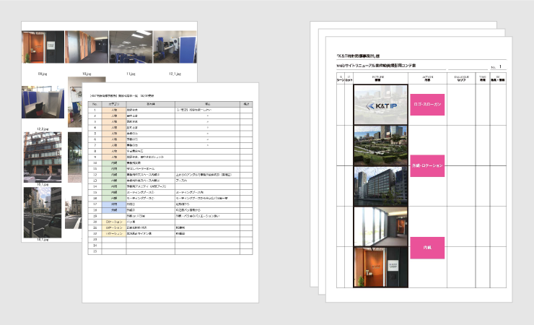The image size is (534, 325).
Task: Click the blue '外観' category cell in row 18
Action: tap(114, 210)
